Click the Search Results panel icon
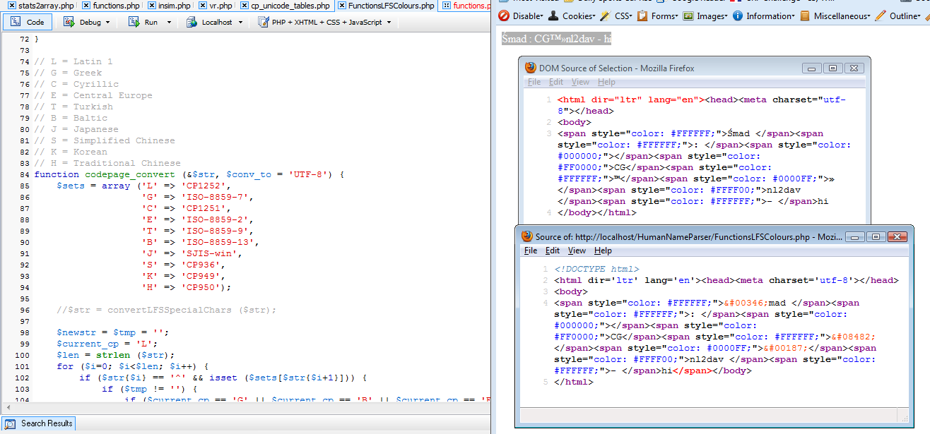The height and width of the screenshot is (434, 930). point(11,423)
